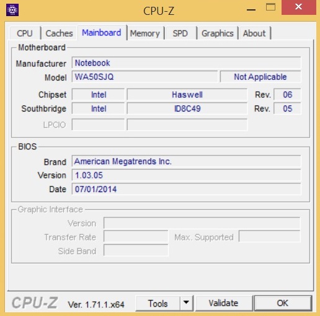Screen dimensions: 320x316
Task: Click the BIOS Date 07/01/2014
Action: (186, 189)
